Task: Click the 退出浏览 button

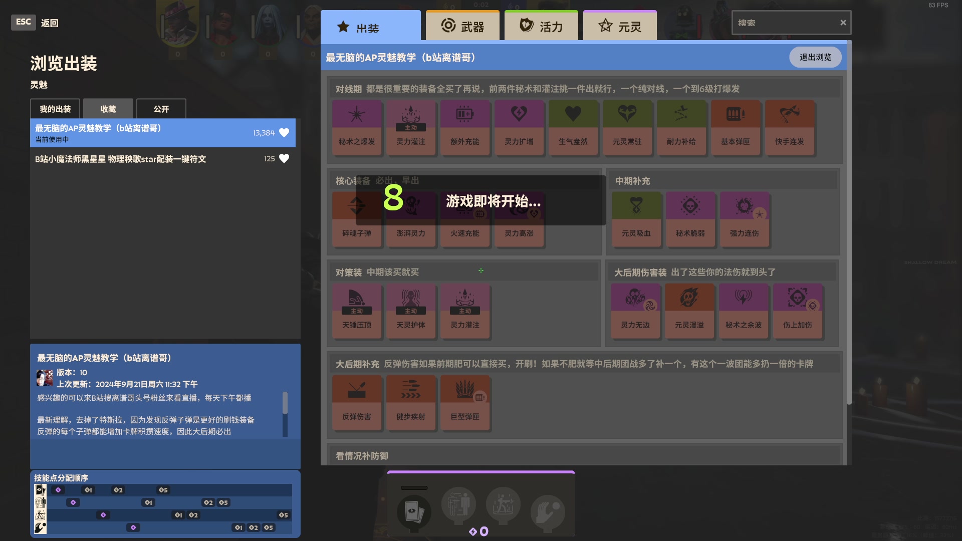Action: click(x=815, y=57)
